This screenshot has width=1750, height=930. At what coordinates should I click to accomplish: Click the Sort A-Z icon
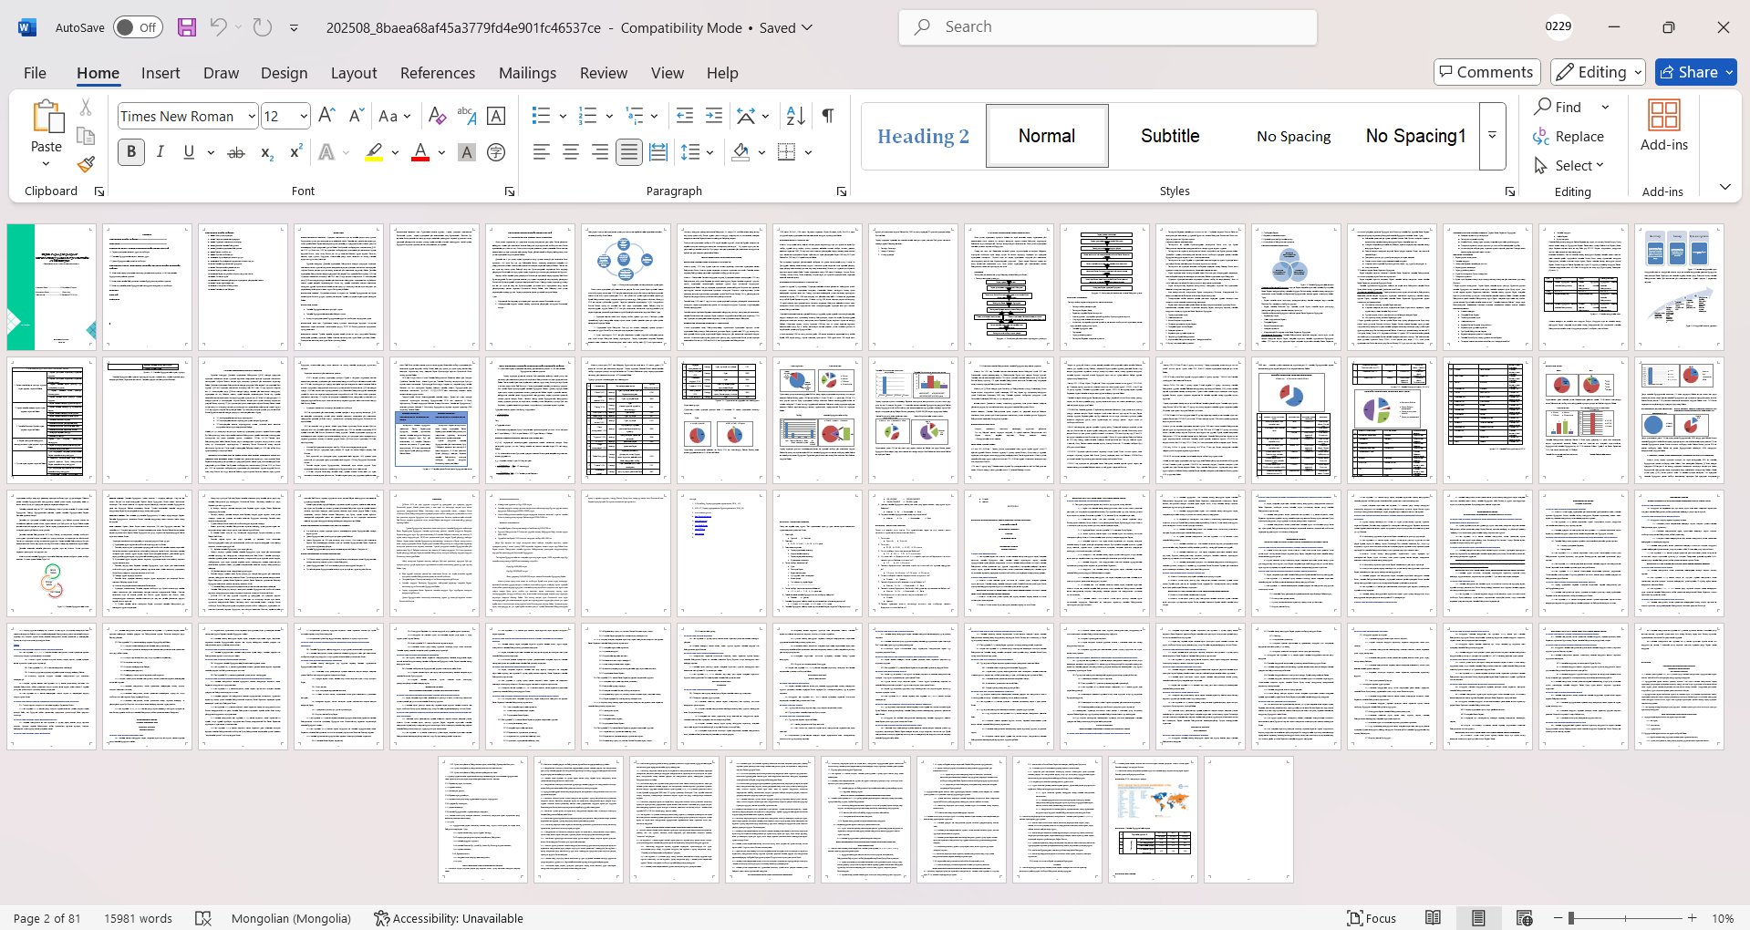(796, 116)
